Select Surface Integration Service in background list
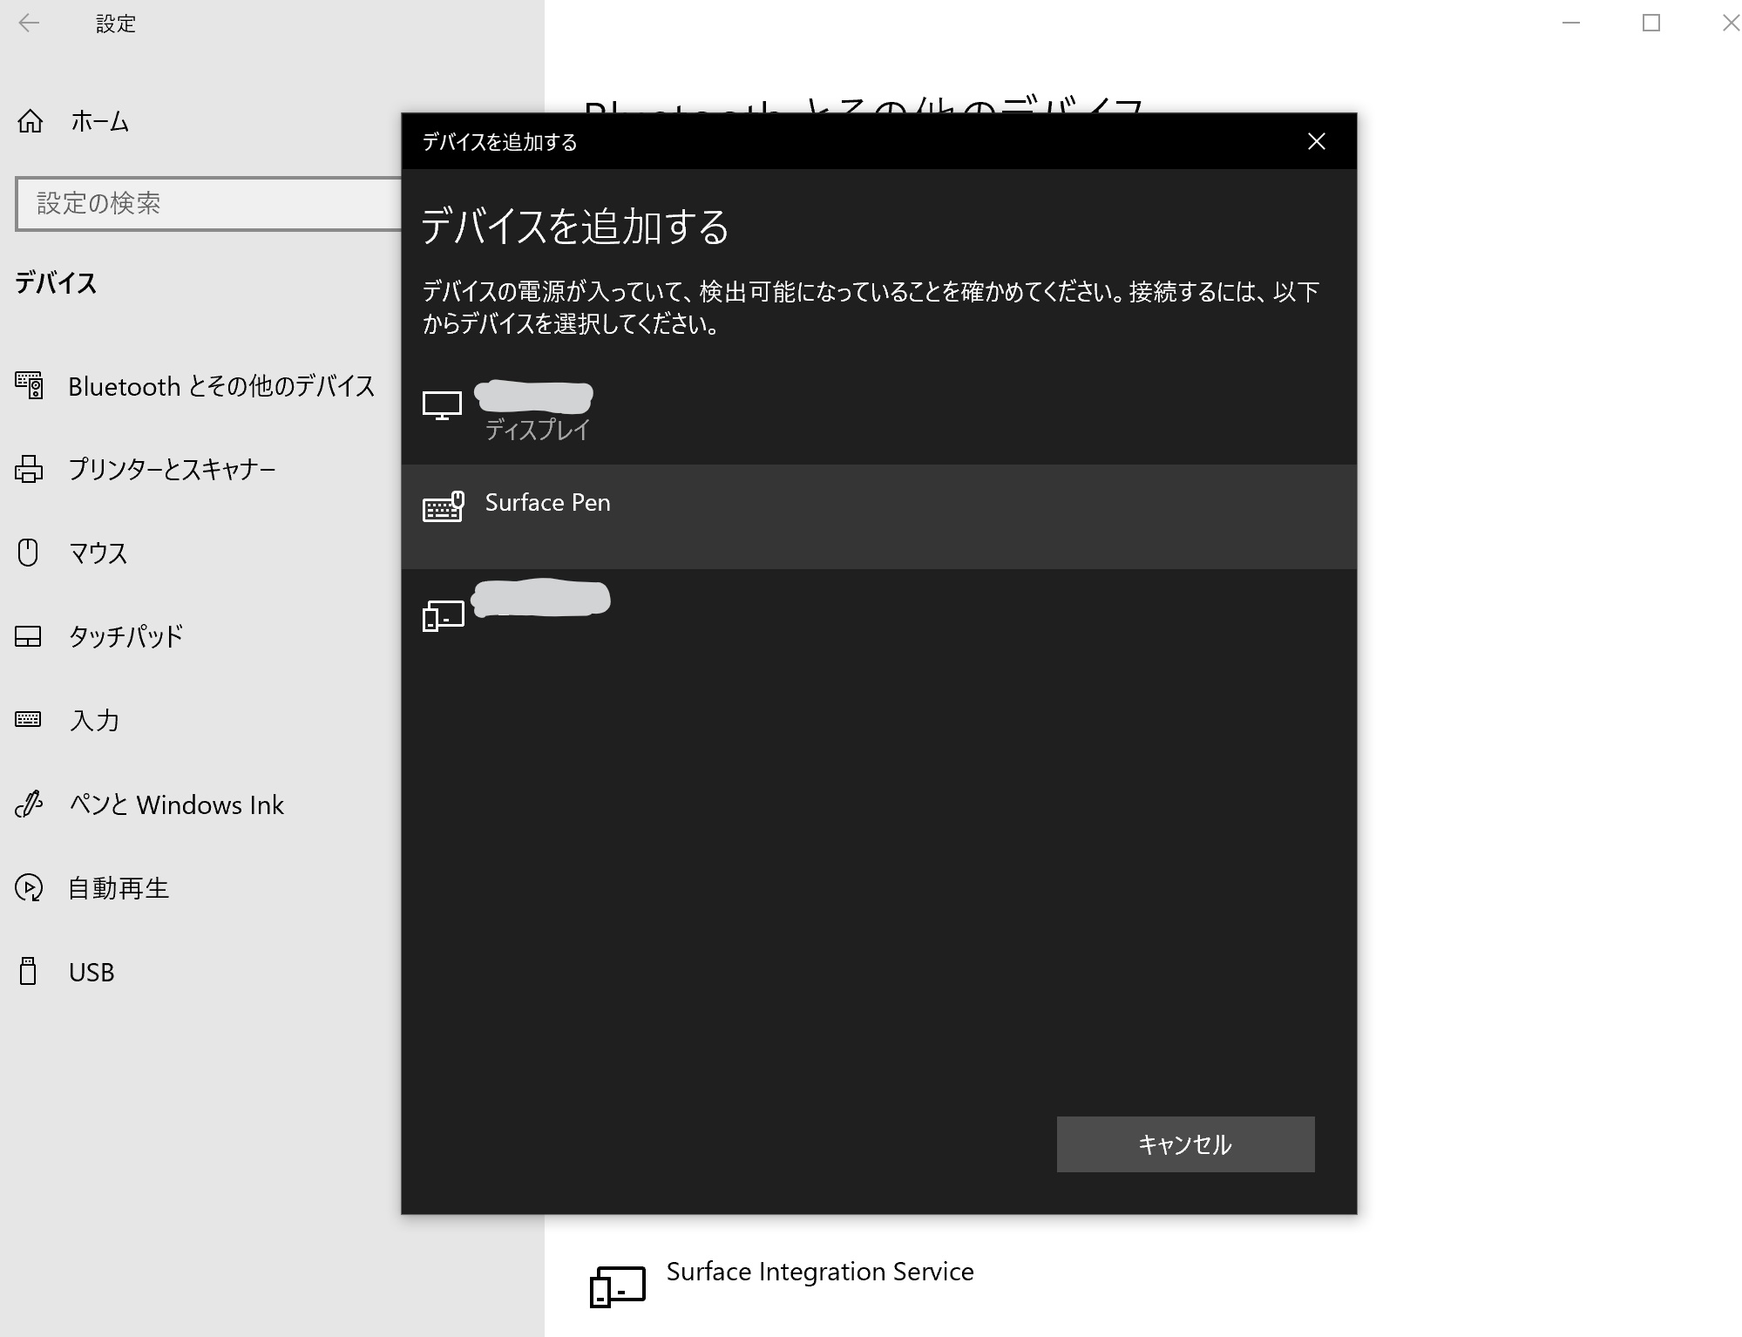This screenshot has height=1337, width=1742. pyautogui.click(x=820, y=1272)
